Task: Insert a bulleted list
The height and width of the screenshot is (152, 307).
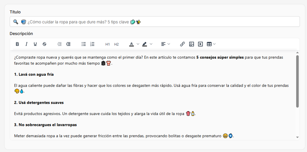Action: (x=84, y=44)
